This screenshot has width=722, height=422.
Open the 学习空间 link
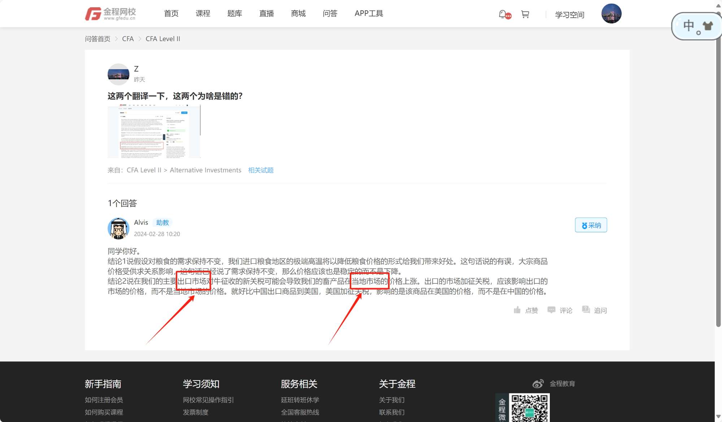pos(570,15)
